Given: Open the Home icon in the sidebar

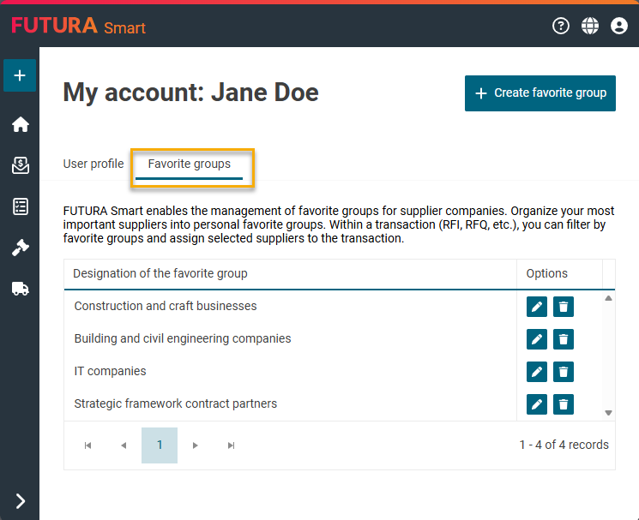Looking at the screenshot, I should 20,124.
